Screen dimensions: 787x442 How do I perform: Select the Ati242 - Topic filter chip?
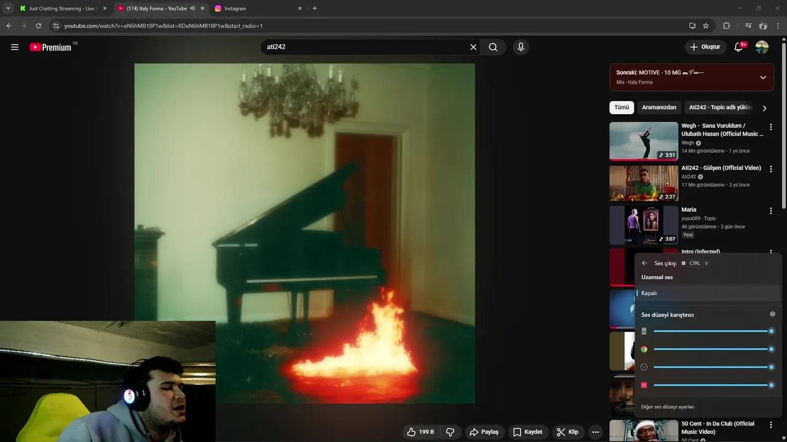tap(720, 107)
